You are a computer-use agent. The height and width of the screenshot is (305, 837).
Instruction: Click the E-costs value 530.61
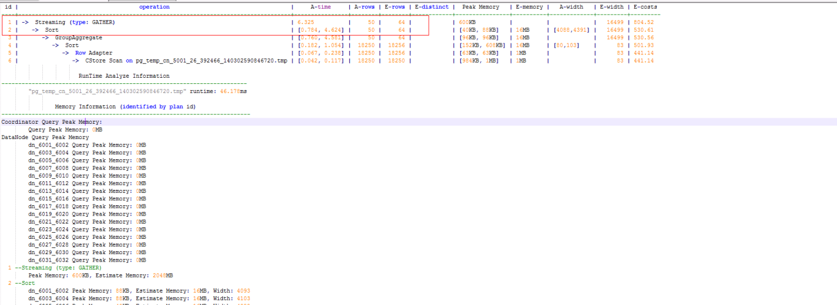coord(643,30)
